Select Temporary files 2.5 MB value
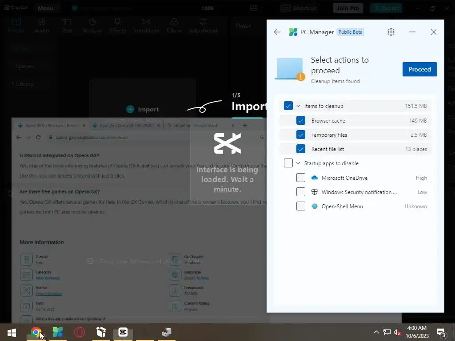The height and width of the screenshot is (341, 455). coord(419,135)
